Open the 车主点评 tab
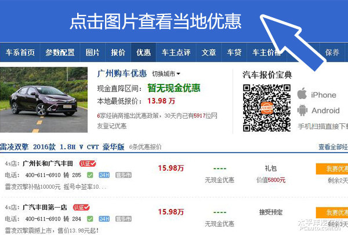 (x=176, y=53)
